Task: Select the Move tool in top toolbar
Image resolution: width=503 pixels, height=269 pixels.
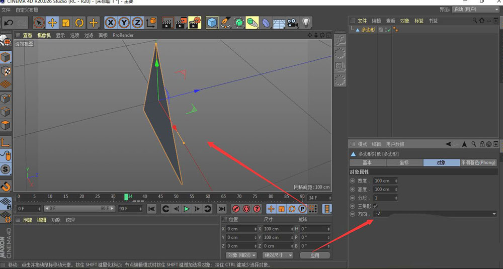Action: (52, 23)
